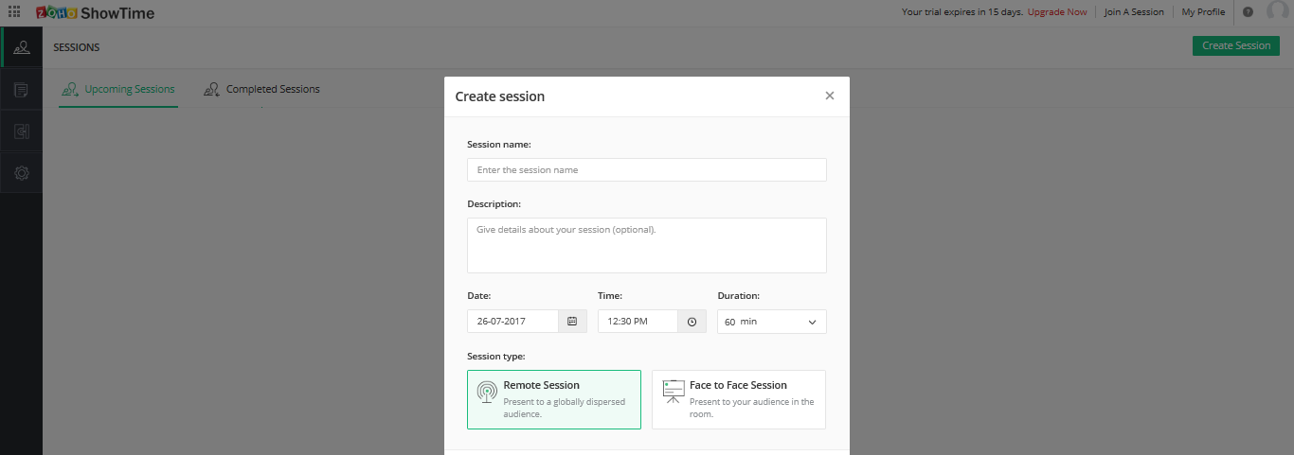Click the Sessions icon in left sidebar

pyautogui.click(x=21, y=47)
